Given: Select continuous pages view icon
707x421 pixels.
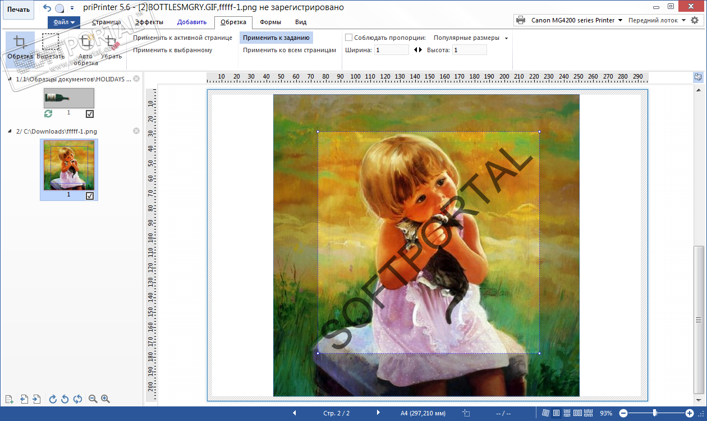Looking at the screenshot, I should (567, 413).
